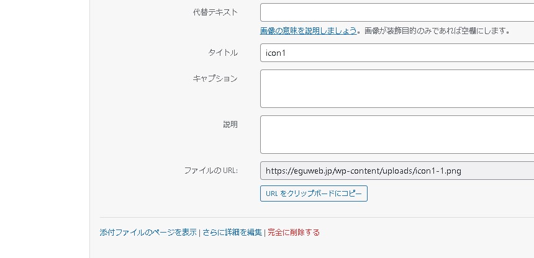
Task: Click the separator before 完全に削除する
Action: (265, 233)
